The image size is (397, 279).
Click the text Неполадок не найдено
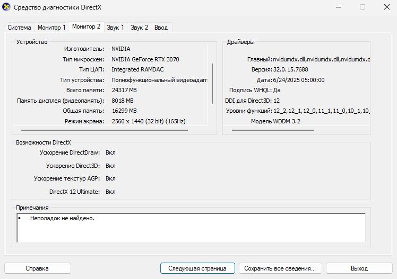(x=62, y=218)
